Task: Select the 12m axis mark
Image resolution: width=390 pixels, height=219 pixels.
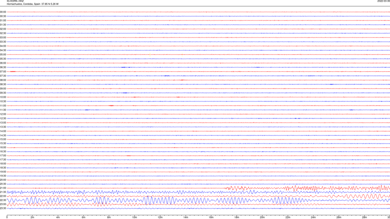Action: pyautogui.click(x=160, y=217)
